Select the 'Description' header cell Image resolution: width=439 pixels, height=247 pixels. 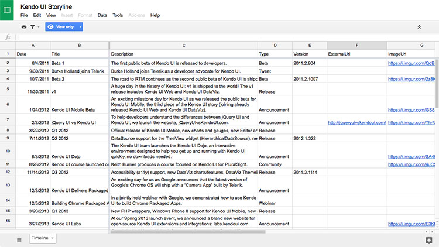pyautogui.click(x=184, y=54)
